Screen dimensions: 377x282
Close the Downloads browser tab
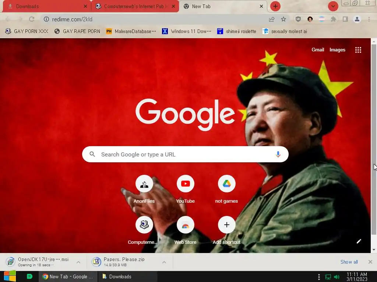[85, 7]
